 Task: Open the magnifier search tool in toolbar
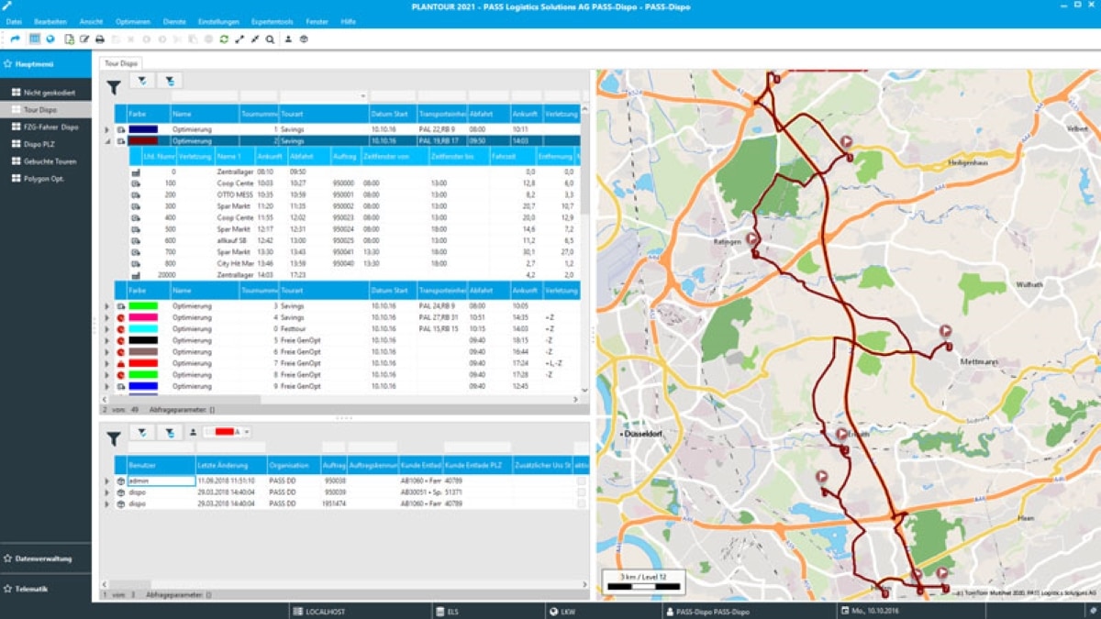pyautogui.click(x=270, y=39)
